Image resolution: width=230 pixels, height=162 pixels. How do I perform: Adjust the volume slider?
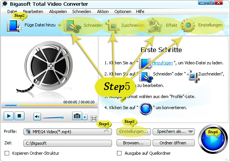coord(53,118)
